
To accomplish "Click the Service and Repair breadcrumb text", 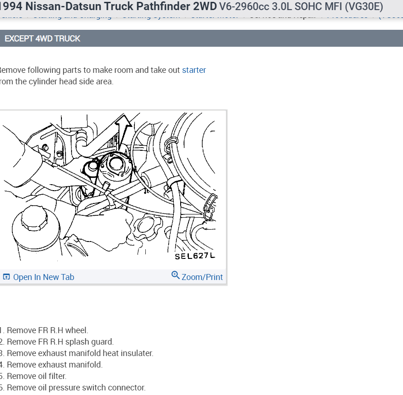I will [283, 17].
